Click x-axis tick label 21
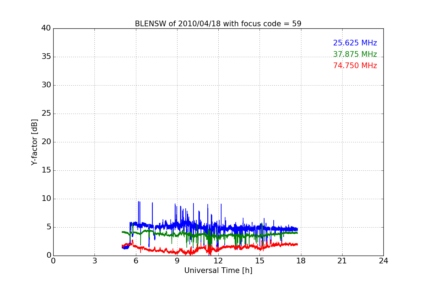 [342, 261]
